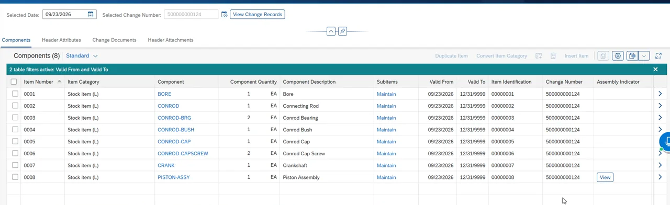Open details arrow for CONROD-BRG row

(660, 118)
